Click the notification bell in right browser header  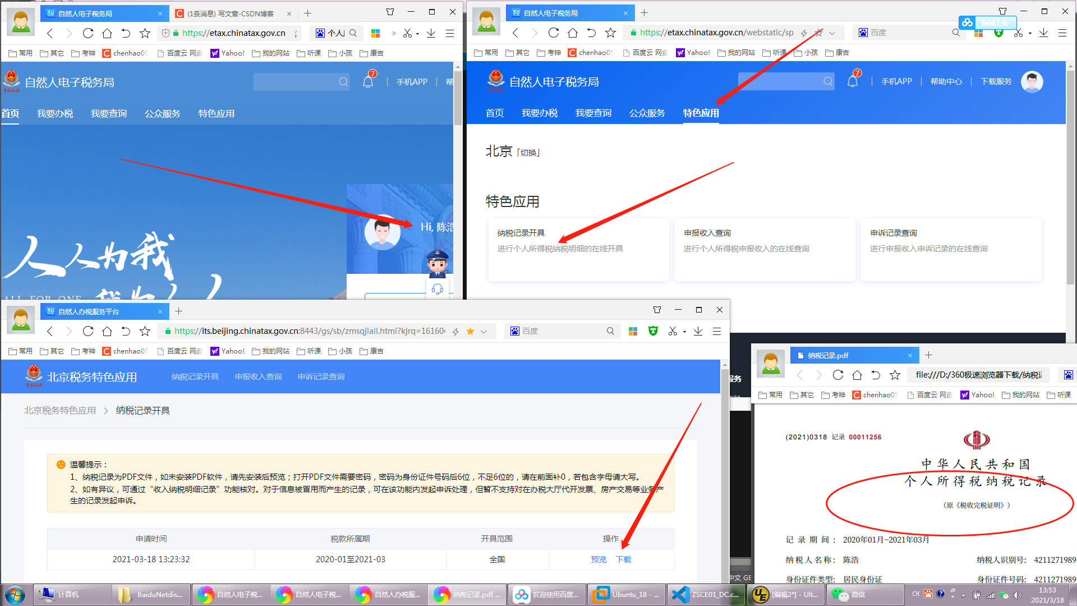[852, 81]
